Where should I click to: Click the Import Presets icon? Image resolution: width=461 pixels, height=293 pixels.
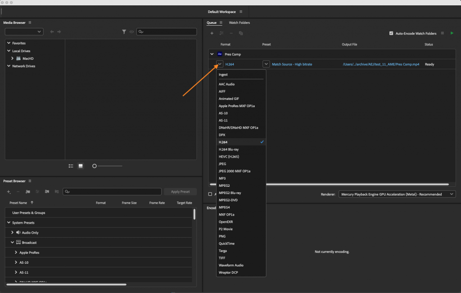pyautogui.click(x=47, y=191)
